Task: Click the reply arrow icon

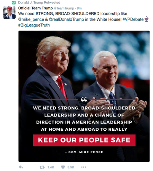Action: click(21, 167)
